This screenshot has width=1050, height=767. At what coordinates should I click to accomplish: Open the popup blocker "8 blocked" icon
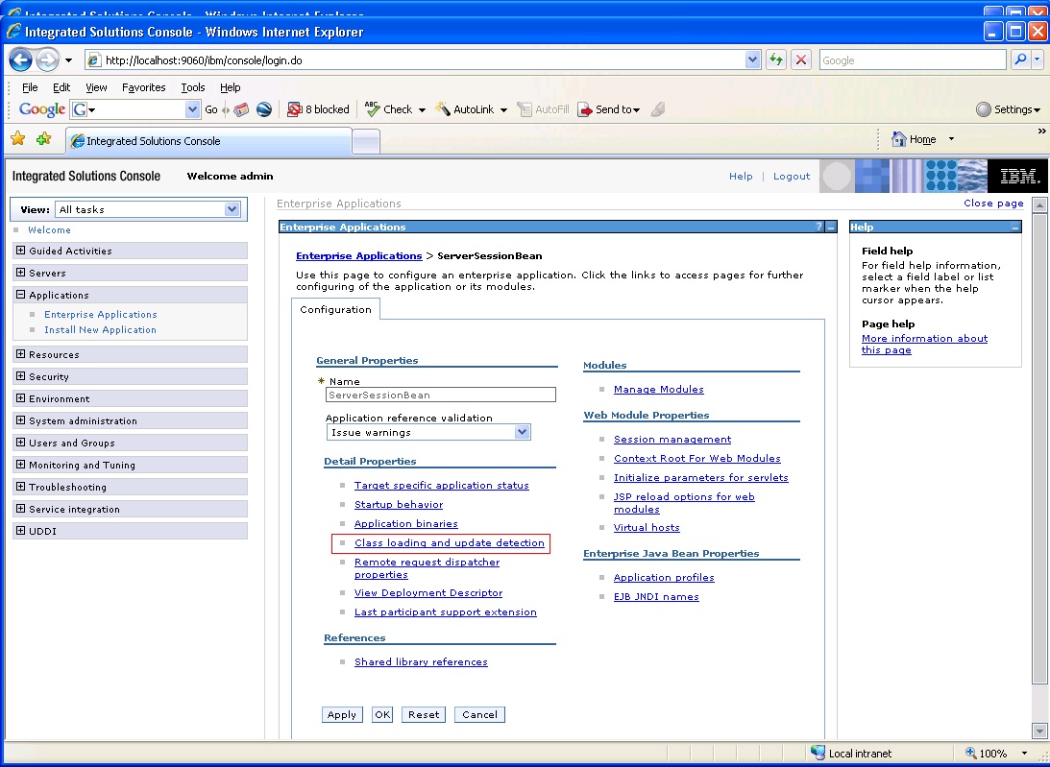tap(318, 108)
